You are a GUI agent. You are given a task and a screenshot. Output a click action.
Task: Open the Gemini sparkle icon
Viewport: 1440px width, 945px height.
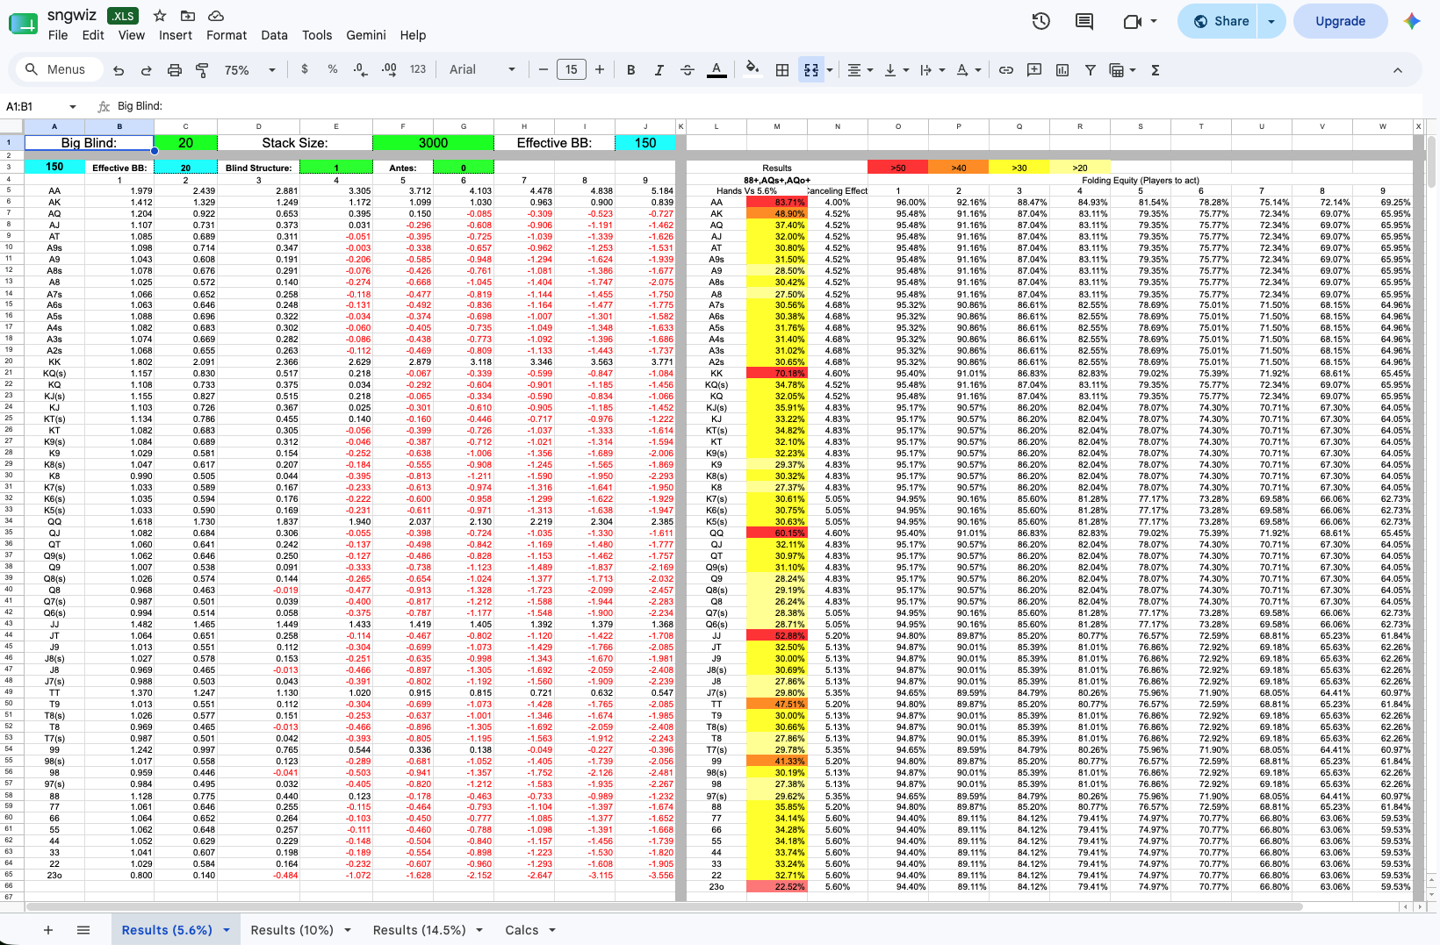tap(1412, 21)
